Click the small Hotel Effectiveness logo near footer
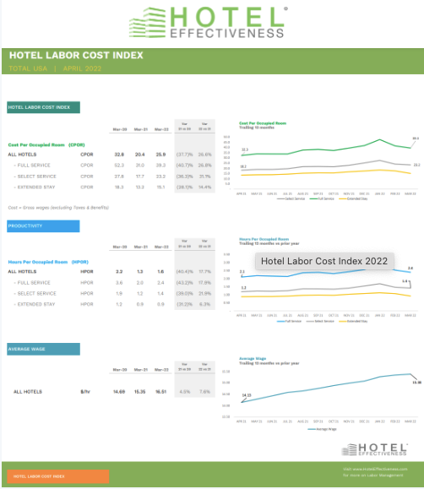This screenshot has width=424, height=489. (x=374, y=449)
